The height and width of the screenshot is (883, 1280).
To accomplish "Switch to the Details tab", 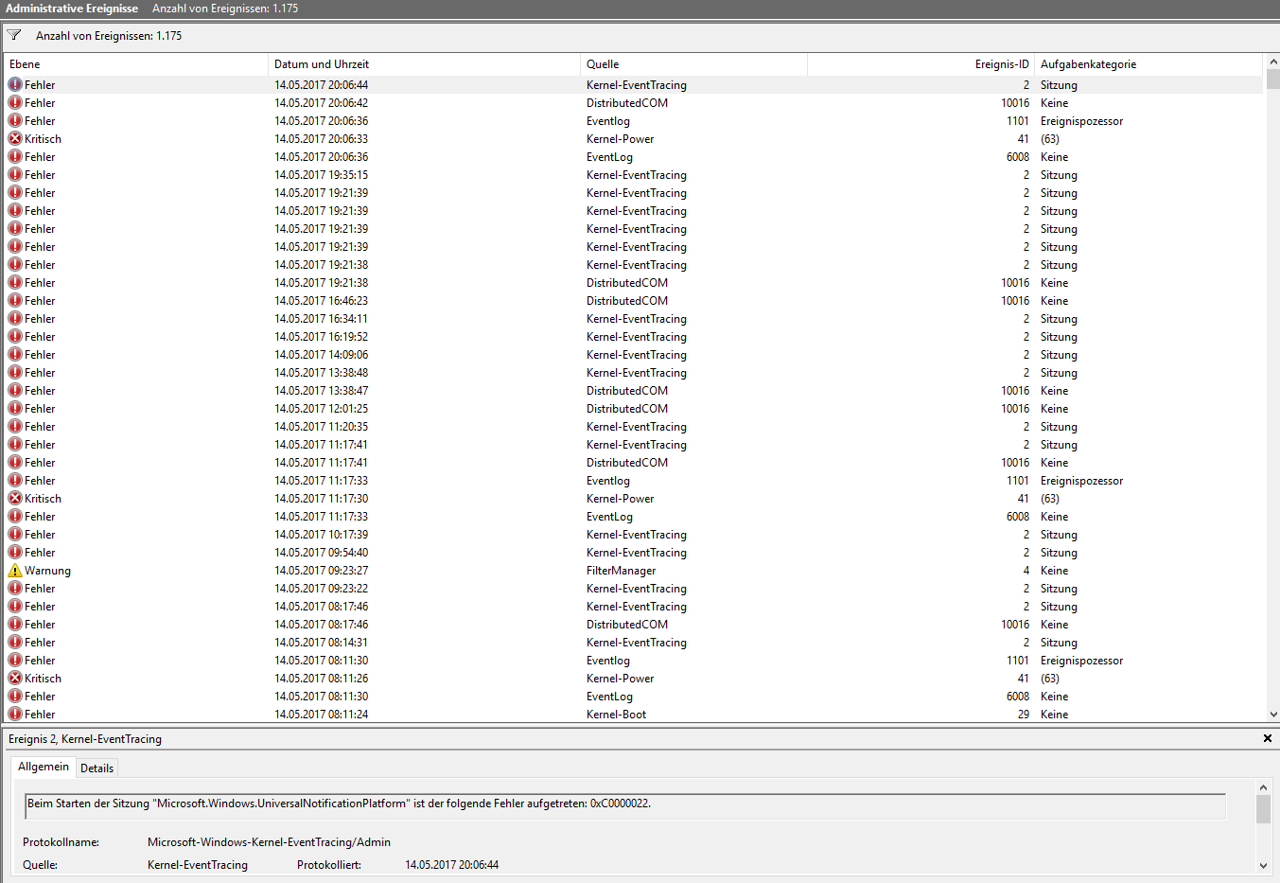I will (x=96, y=768).
